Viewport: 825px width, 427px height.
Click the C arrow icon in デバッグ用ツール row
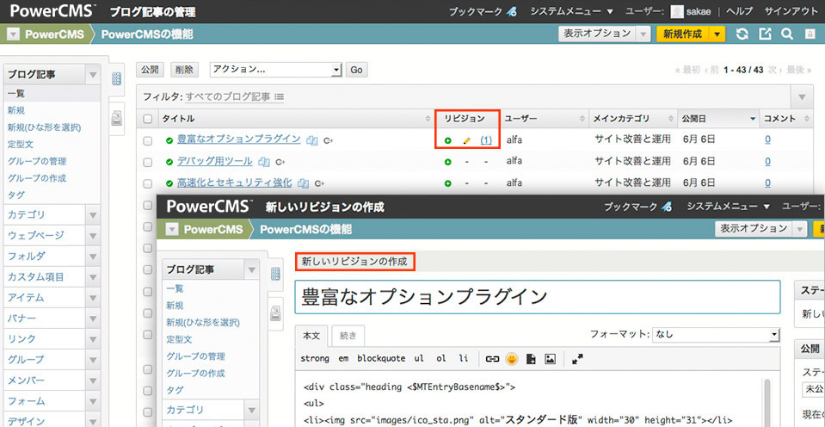[280, 162]
